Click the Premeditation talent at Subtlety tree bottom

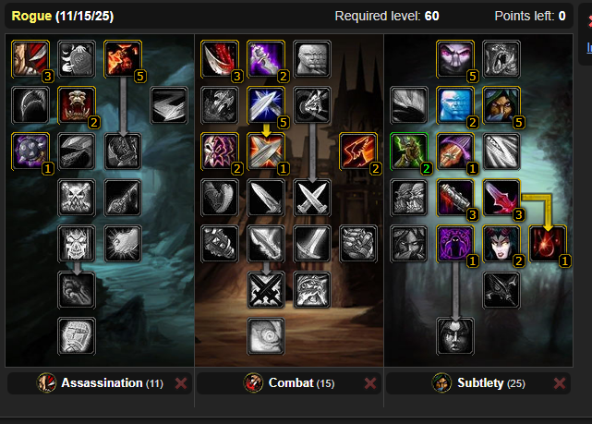coord(455,336)
